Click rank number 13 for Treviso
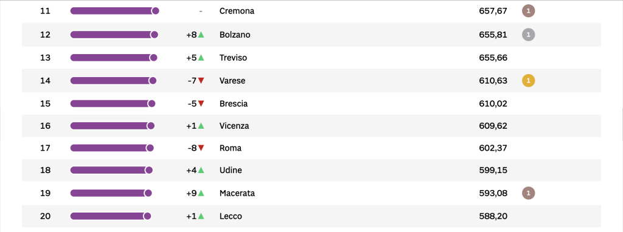Screen dimensions: 623x232 pyautogui.click(x=45, y=58)
